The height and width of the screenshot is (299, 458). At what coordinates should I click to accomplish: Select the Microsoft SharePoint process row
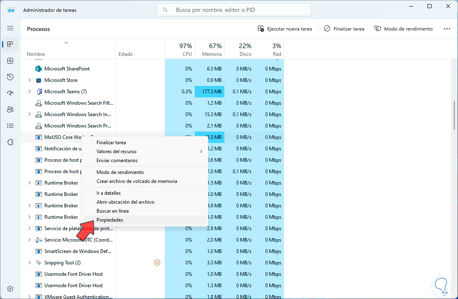tap(152, 69)
